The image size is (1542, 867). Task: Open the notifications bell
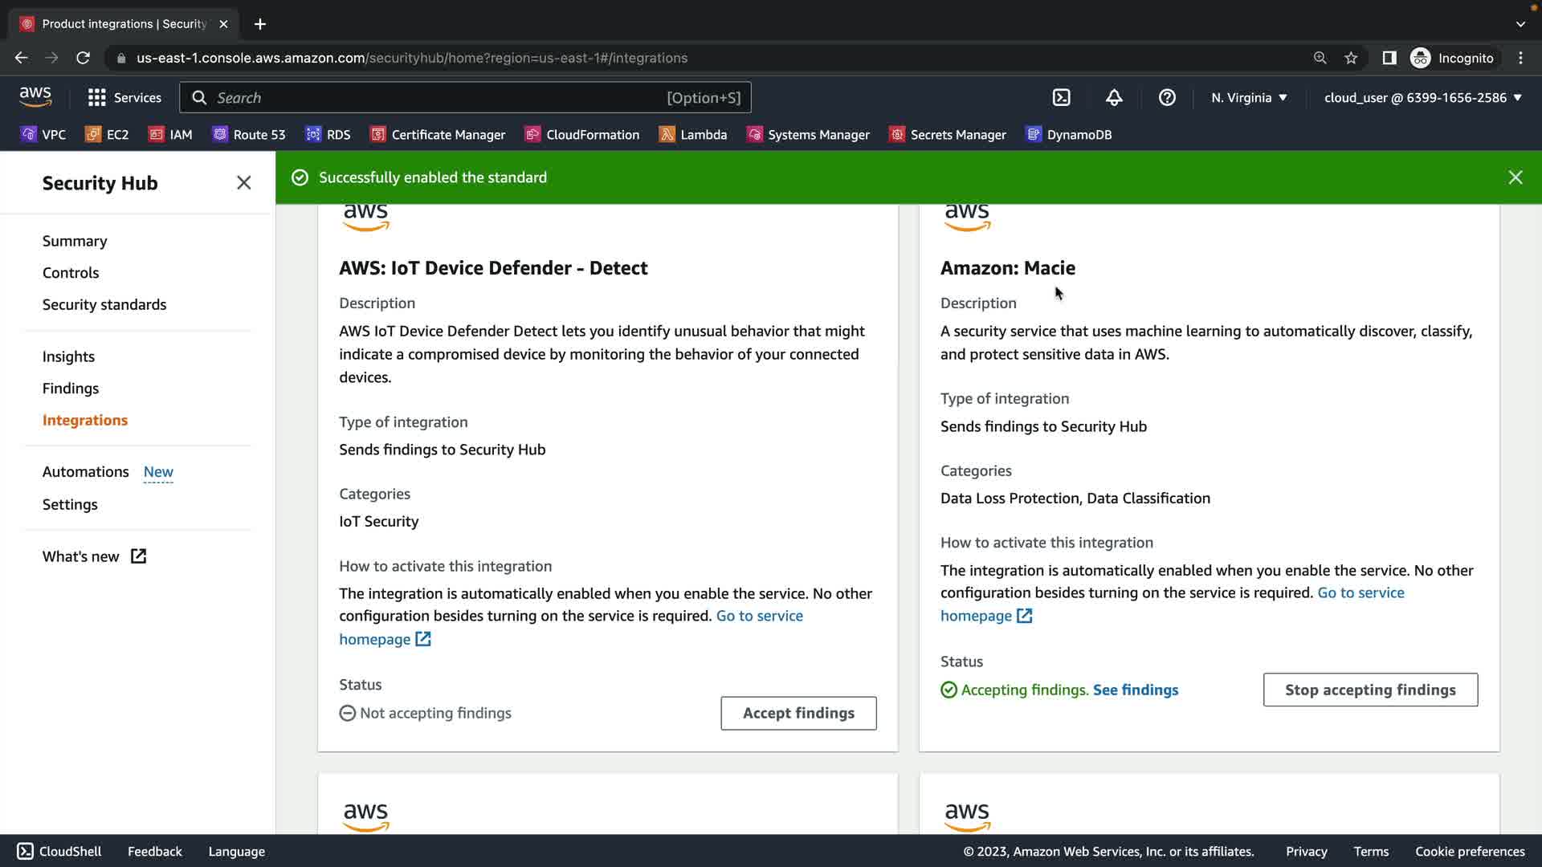point(1114,98)
